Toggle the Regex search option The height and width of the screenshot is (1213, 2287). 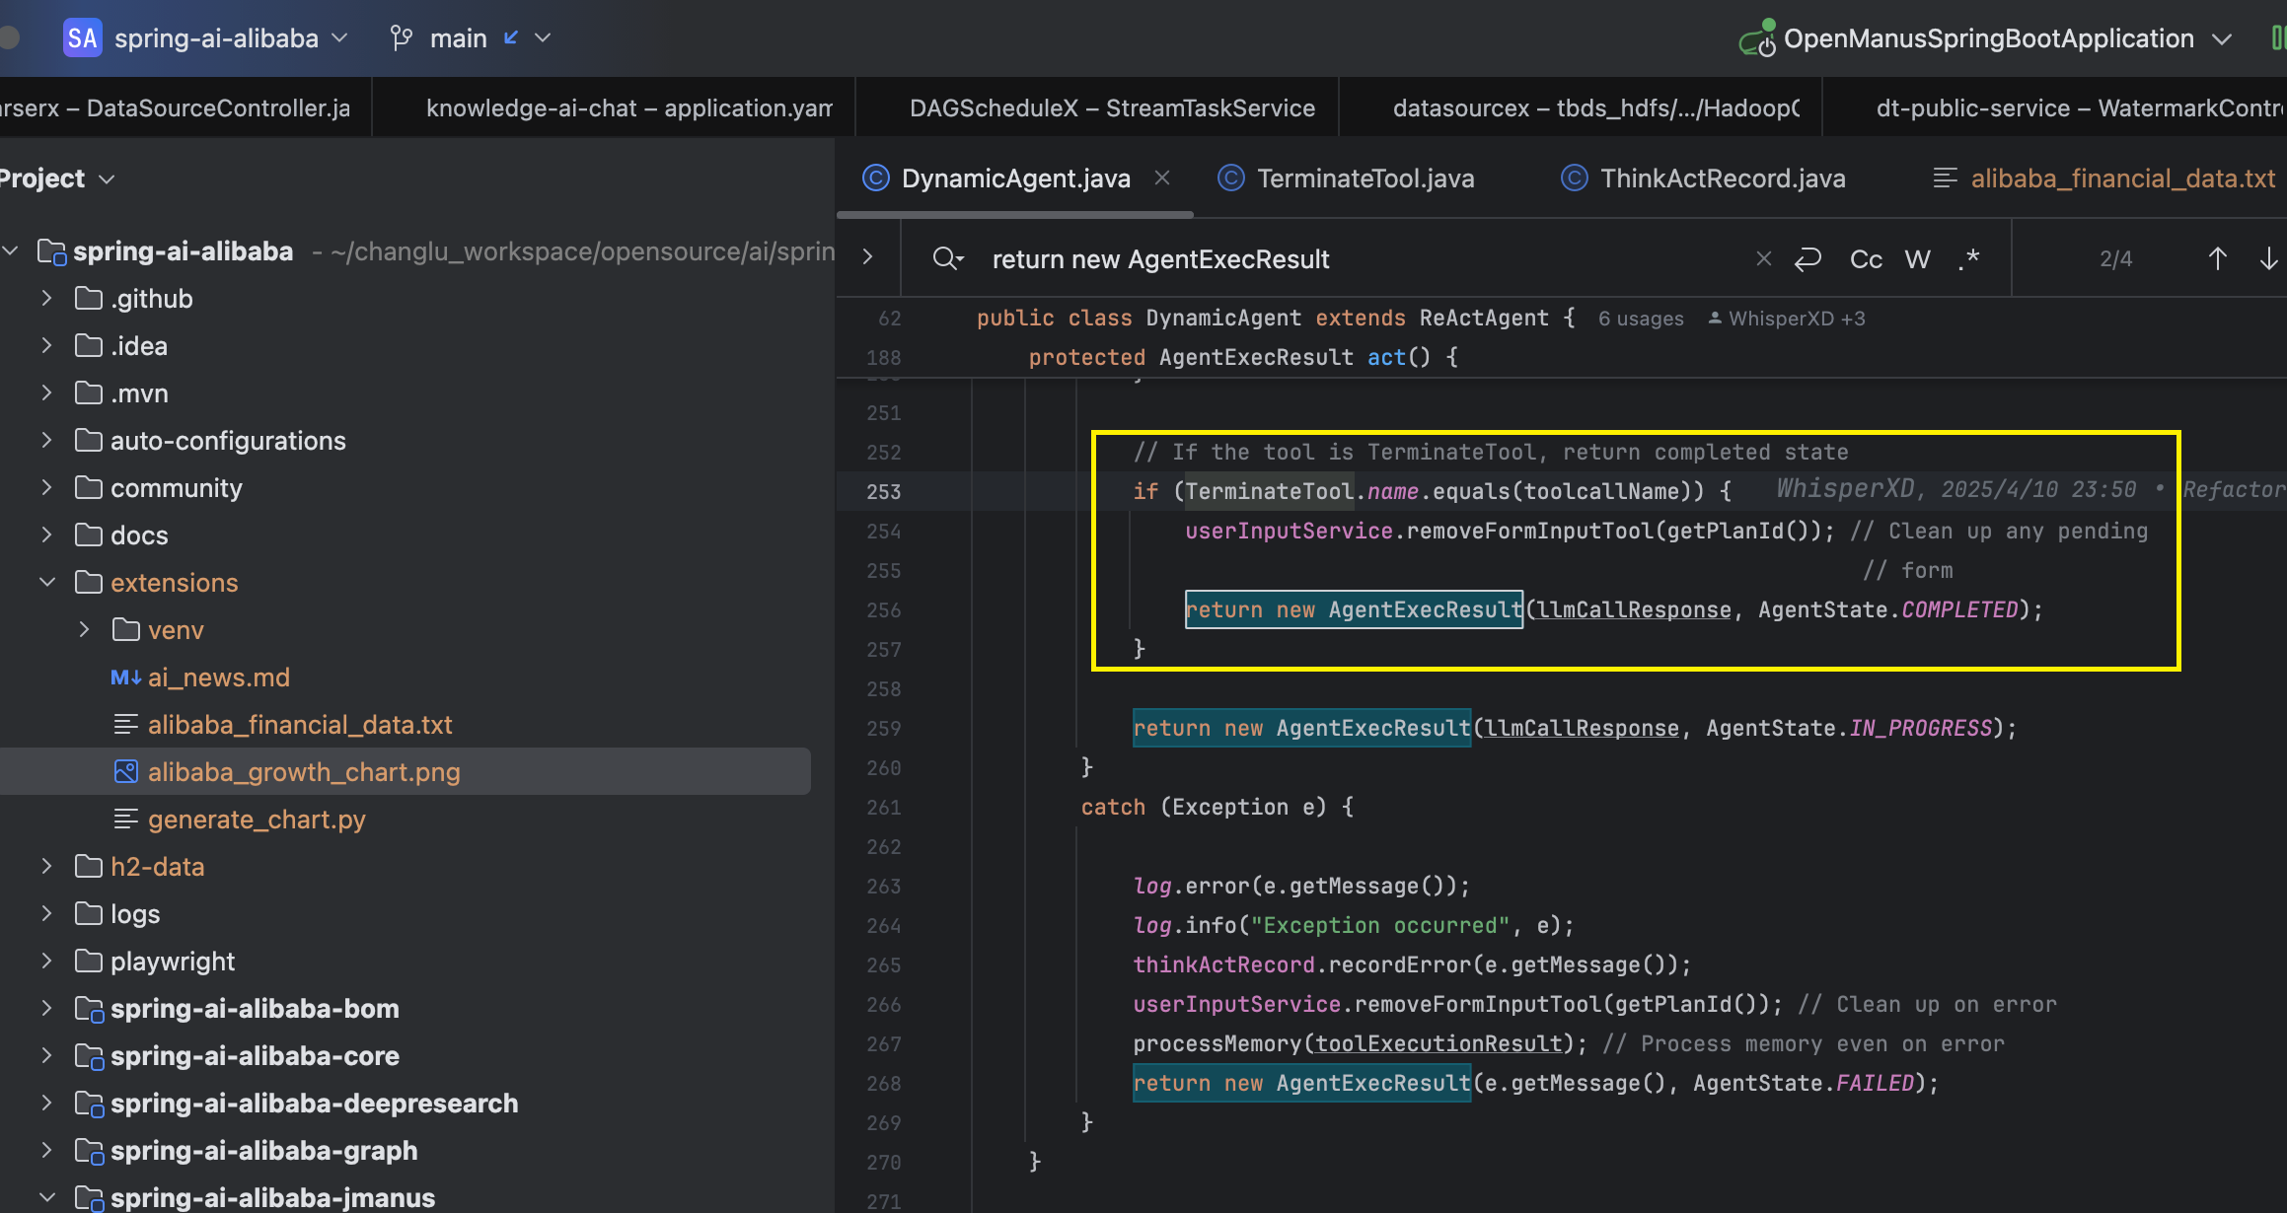1968,259
